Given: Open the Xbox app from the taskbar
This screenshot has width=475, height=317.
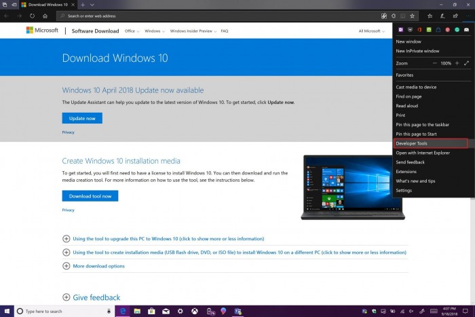Looking at the screenshot, I should tap(195, 312).
